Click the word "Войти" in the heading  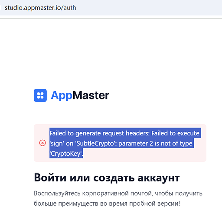click(x=50, y=178)
